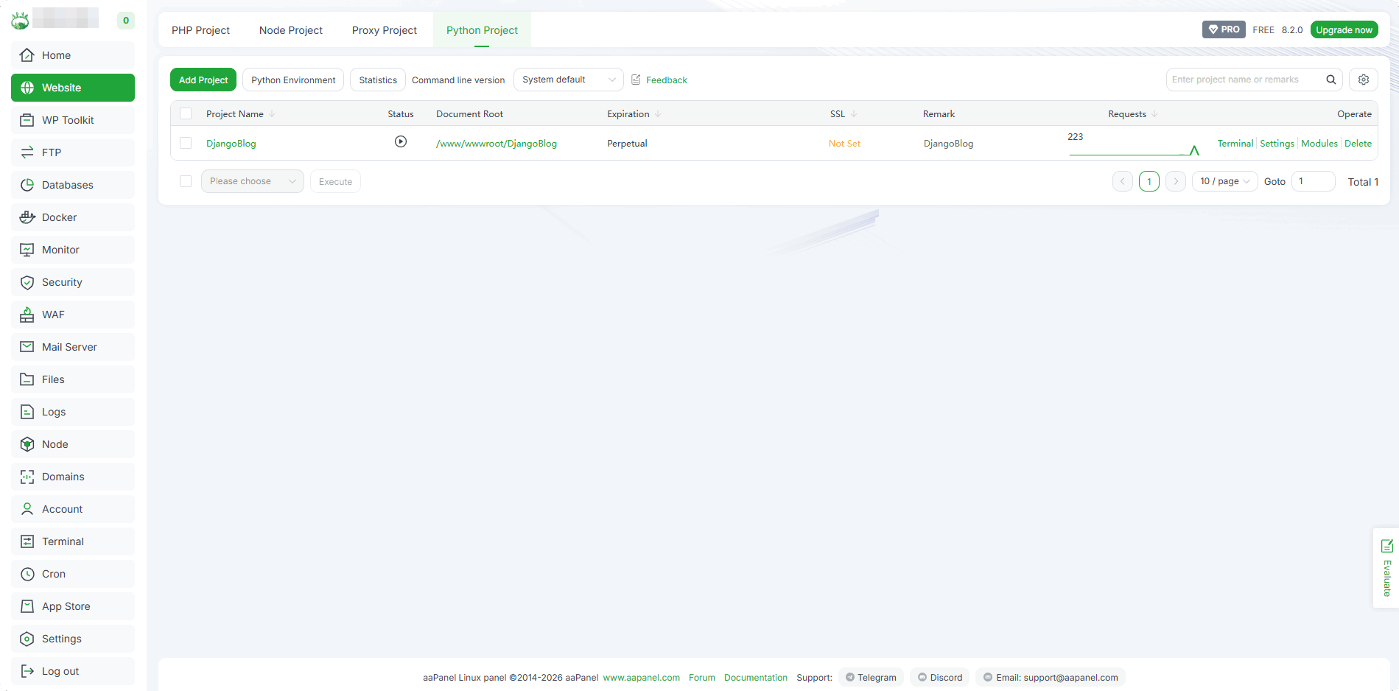The width and height of the screenshot is (1399, 691).
Task: Open Command line version dropdown
Action: tap(569, 80)
